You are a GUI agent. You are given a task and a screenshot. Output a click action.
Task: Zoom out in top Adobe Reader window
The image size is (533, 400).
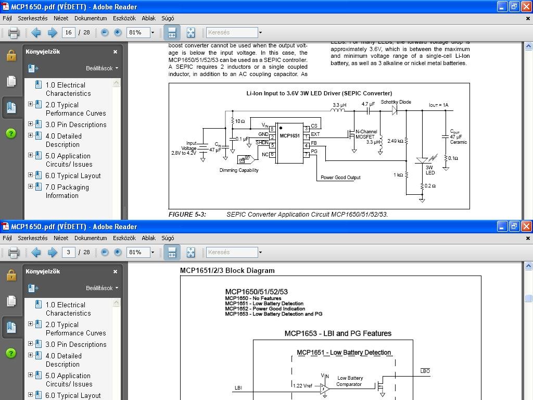(105, 33)
